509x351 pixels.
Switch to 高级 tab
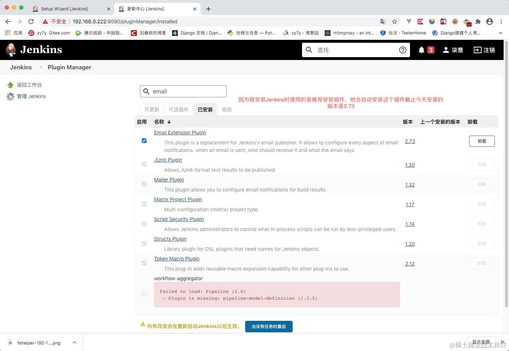(227, 110)
